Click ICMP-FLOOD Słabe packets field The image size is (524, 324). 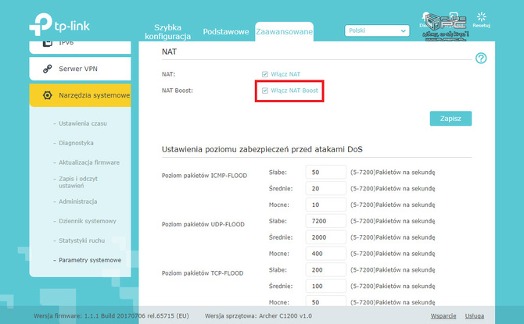pyautogui.click(x=326, y=172)
